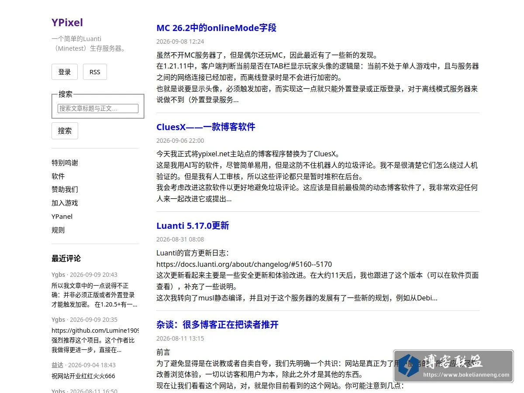Click the 搜索 fieldset legend label
Screen dimensions: 524x393
65,94
